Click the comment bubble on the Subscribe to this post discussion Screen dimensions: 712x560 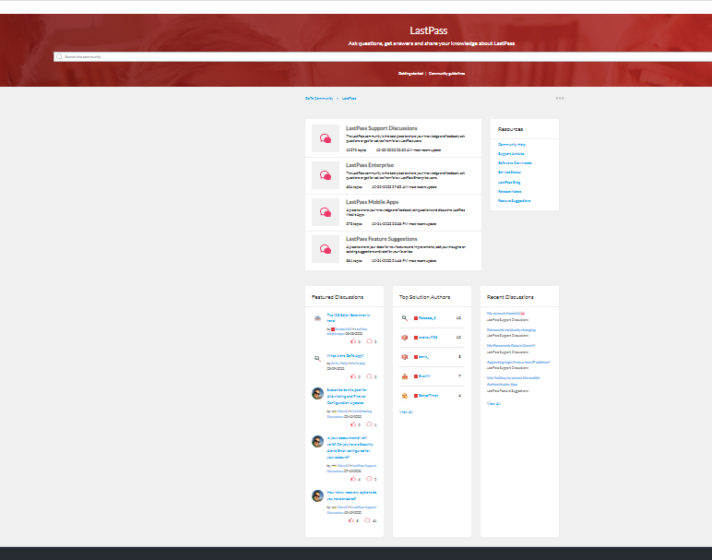coord(369,424)
